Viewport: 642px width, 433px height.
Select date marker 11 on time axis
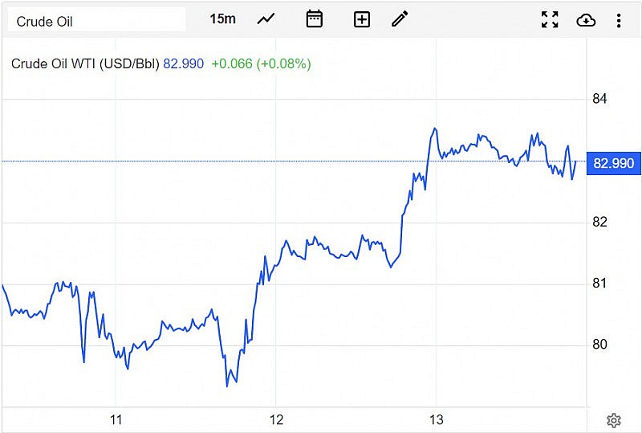[x=116, y=419]
